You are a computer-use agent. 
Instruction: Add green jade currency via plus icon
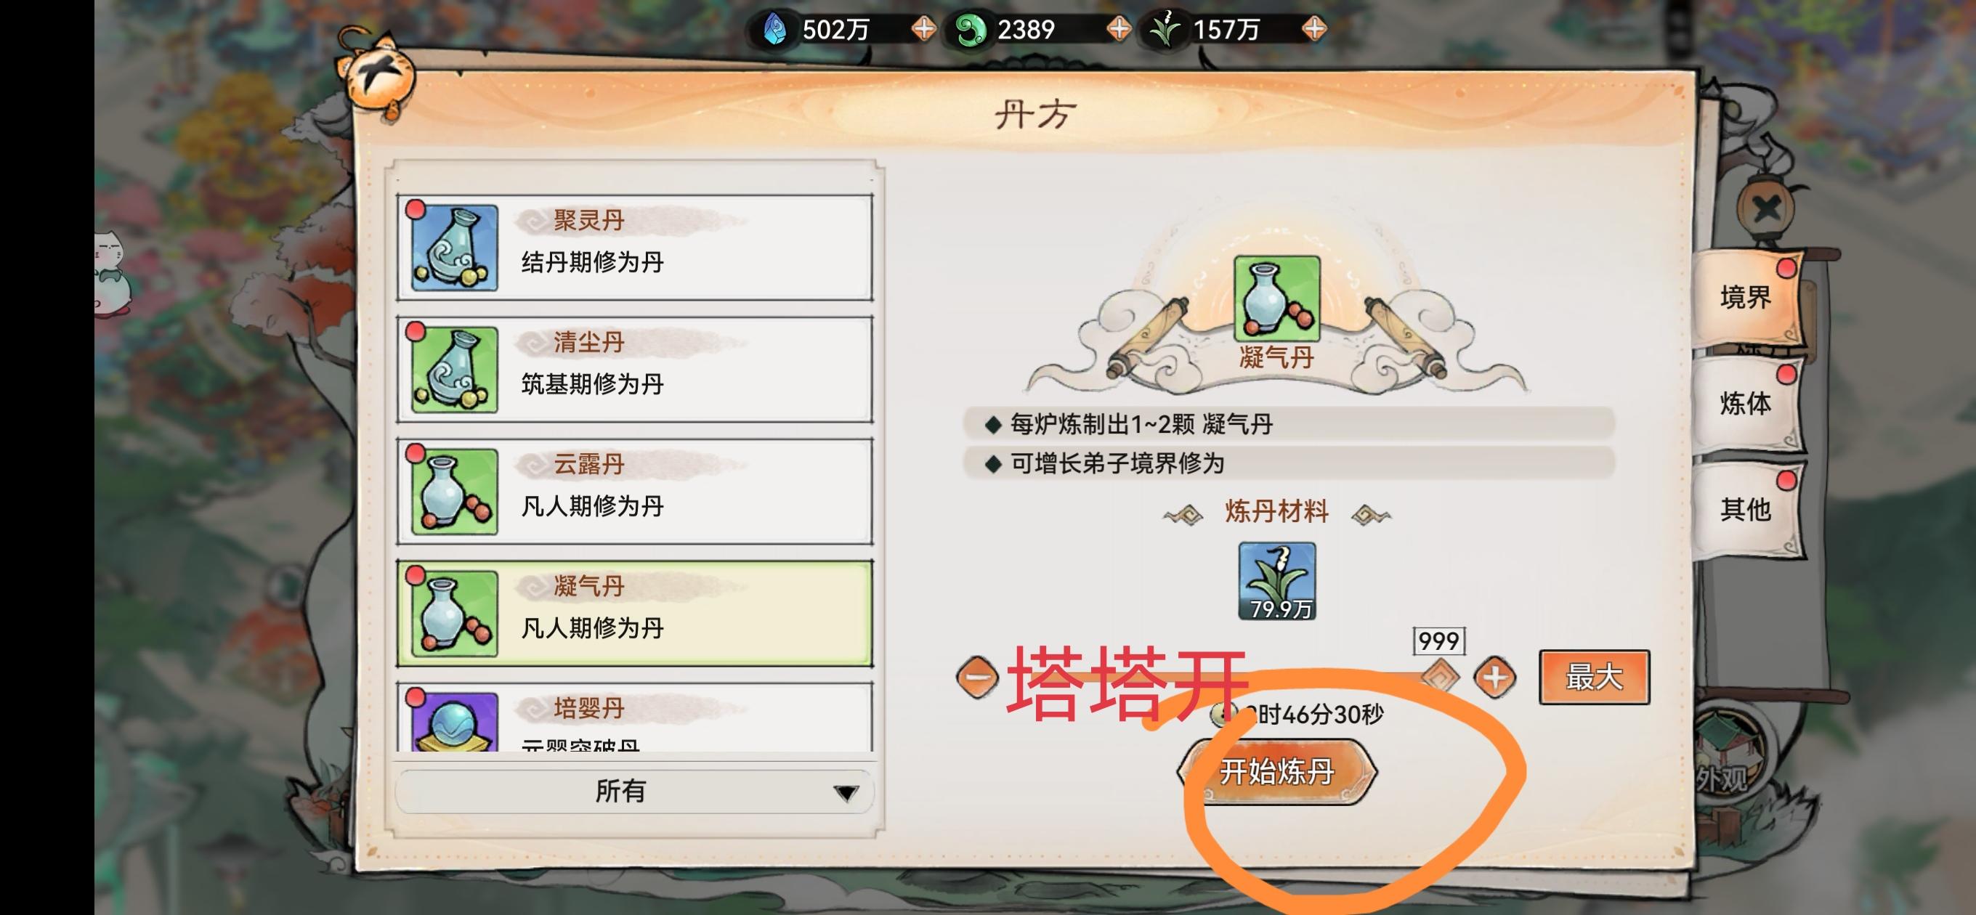1119,29
